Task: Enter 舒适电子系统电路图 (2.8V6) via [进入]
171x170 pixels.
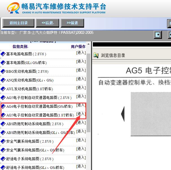Action: click(x=81, y=158)
